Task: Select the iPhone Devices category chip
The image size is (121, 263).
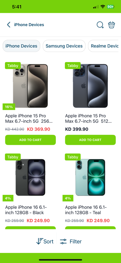Action: (x=21, y=46)
